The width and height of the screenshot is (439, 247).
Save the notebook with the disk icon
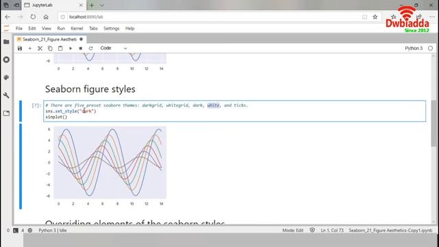coord(20,48)
